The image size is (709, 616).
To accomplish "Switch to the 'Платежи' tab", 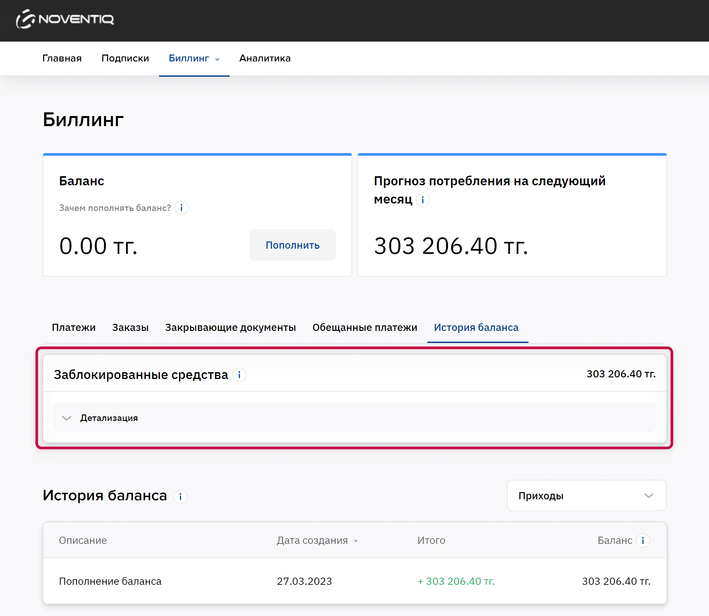I will pos(74,328).
